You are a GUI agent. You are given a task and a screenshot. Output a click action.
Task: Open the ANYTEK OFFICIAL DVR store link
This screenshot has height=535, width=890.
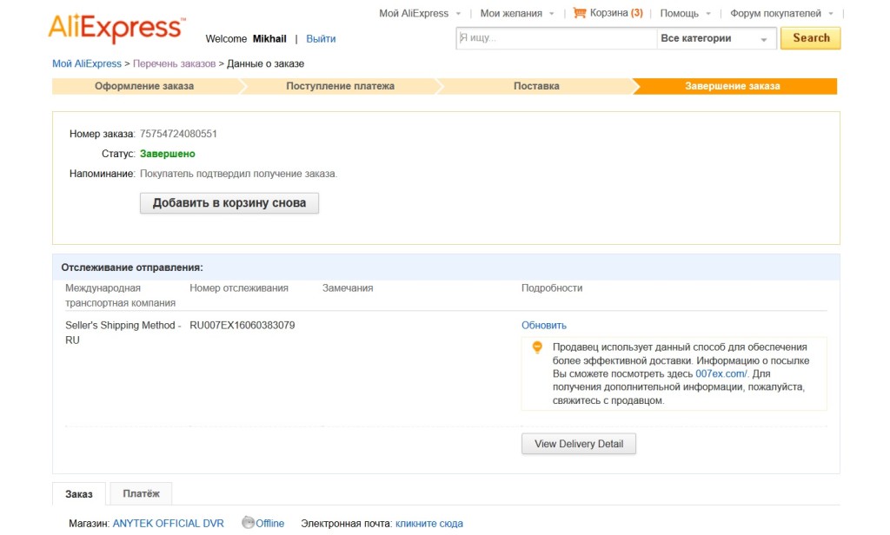168,523
